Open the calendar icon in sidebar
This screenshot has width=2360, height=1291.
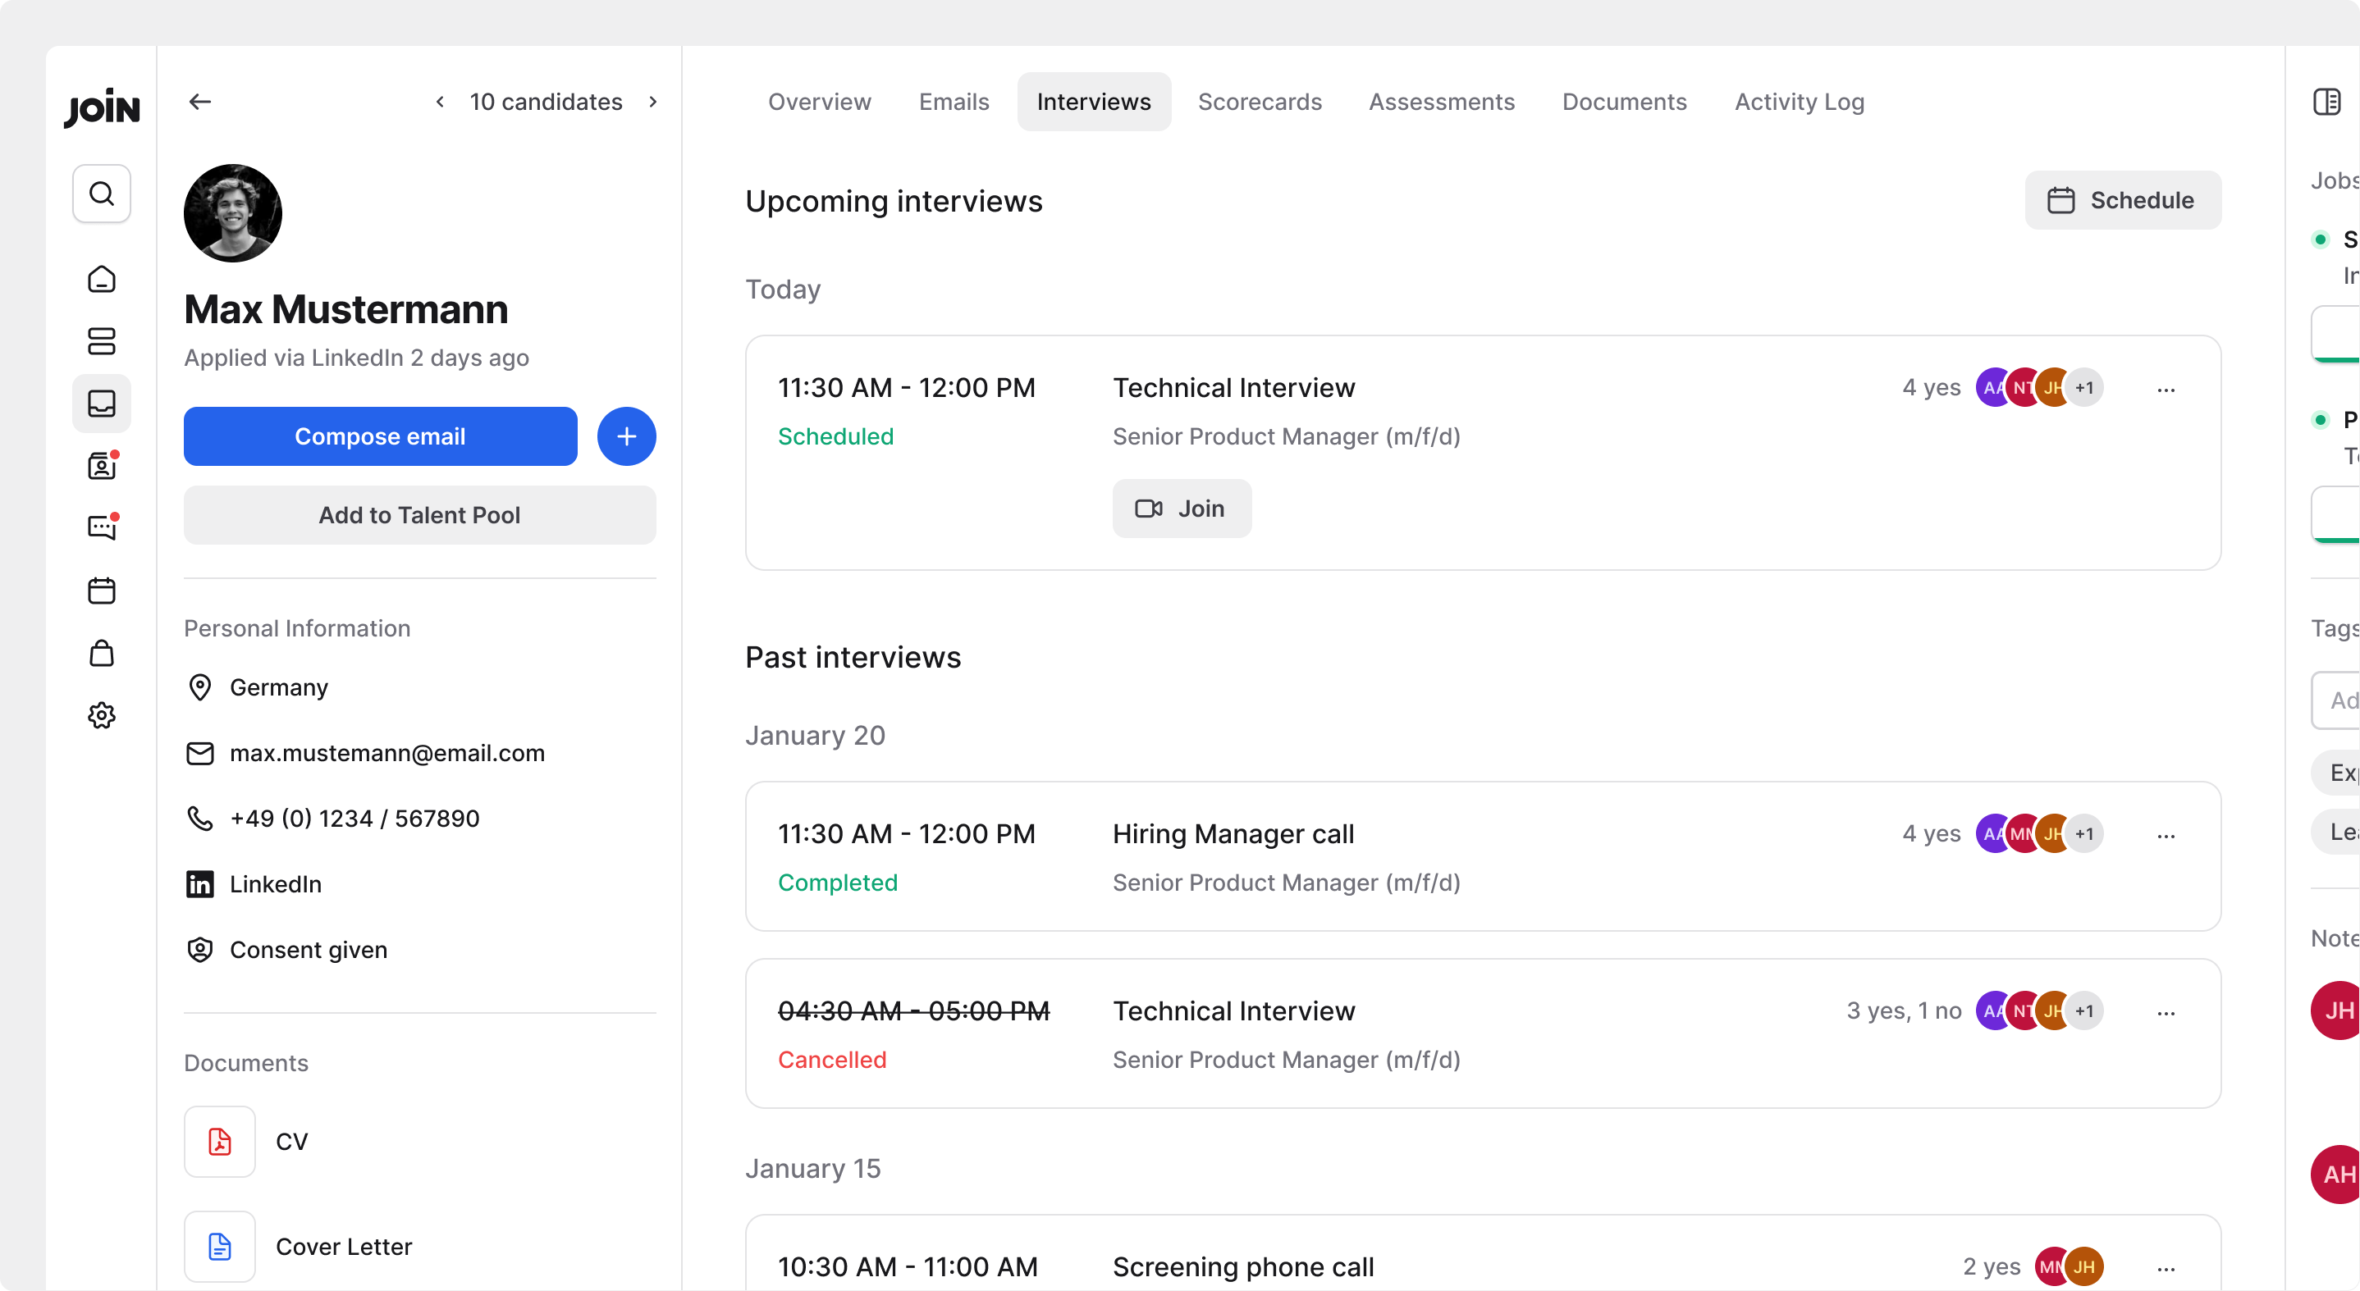tap(102, 591)
